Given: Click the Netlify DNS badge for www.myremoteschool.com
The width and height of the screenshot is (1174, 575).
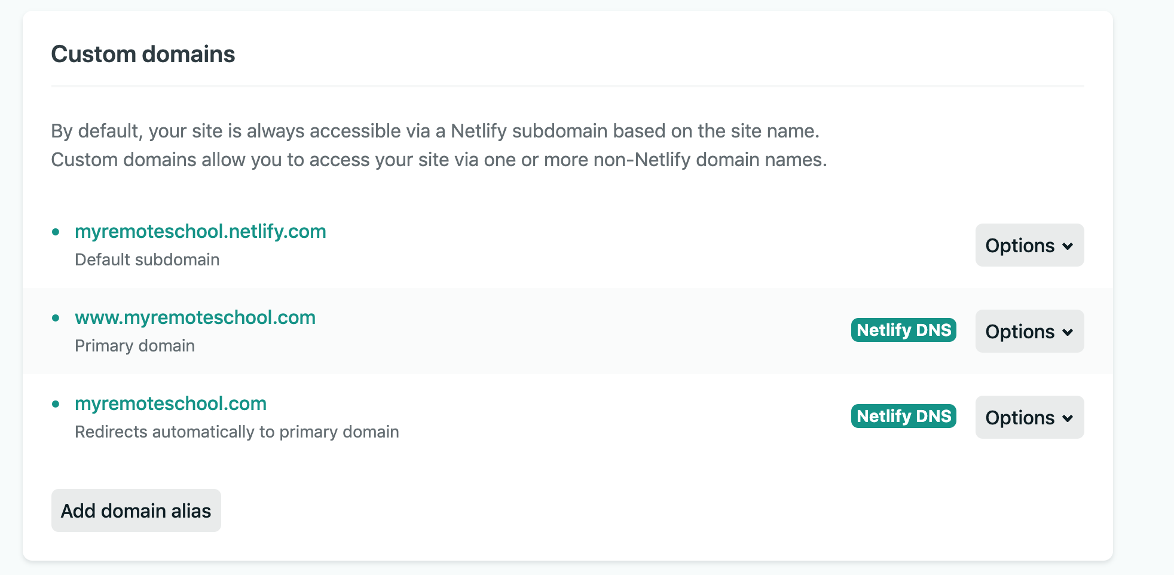Looking at the screenshot, I should pyautogui.click(x=903, y=331).
